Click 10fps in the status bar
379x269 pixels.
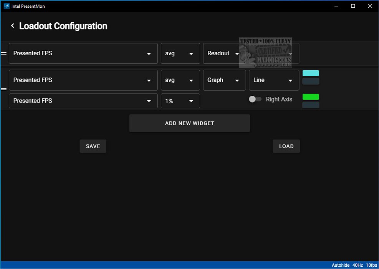(x=371, y=265)
